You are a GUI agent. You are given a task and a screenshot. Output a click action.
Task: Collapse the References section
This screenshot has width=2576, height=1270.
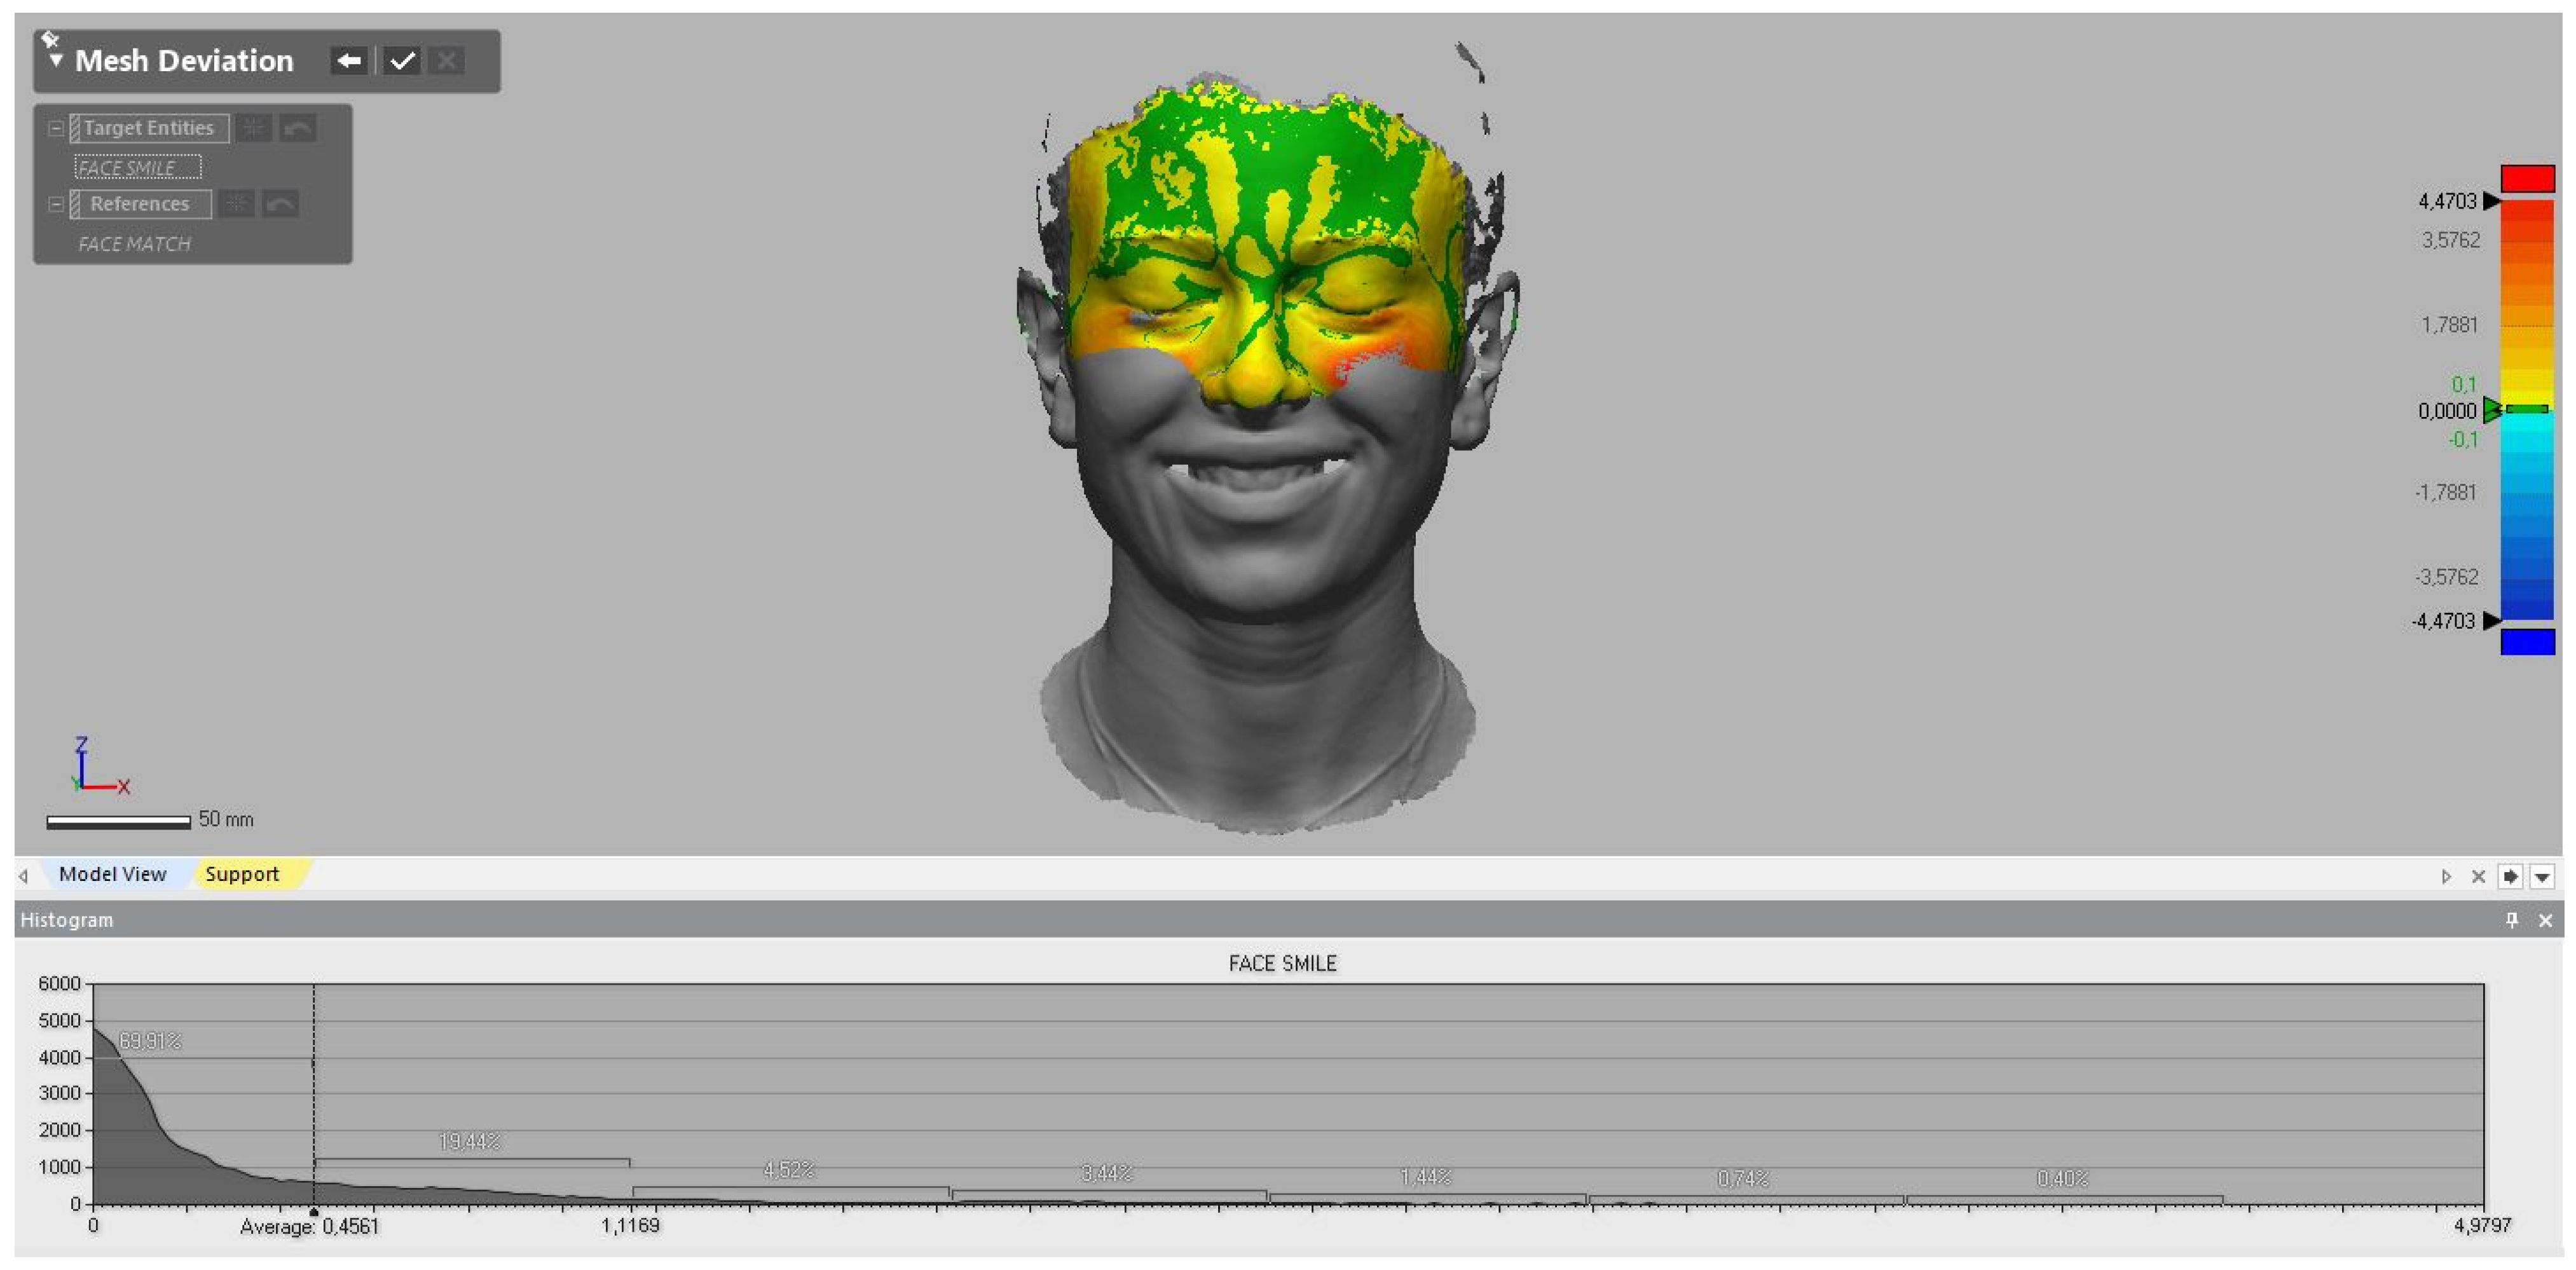pyautogui.click(x=56, y=204)
